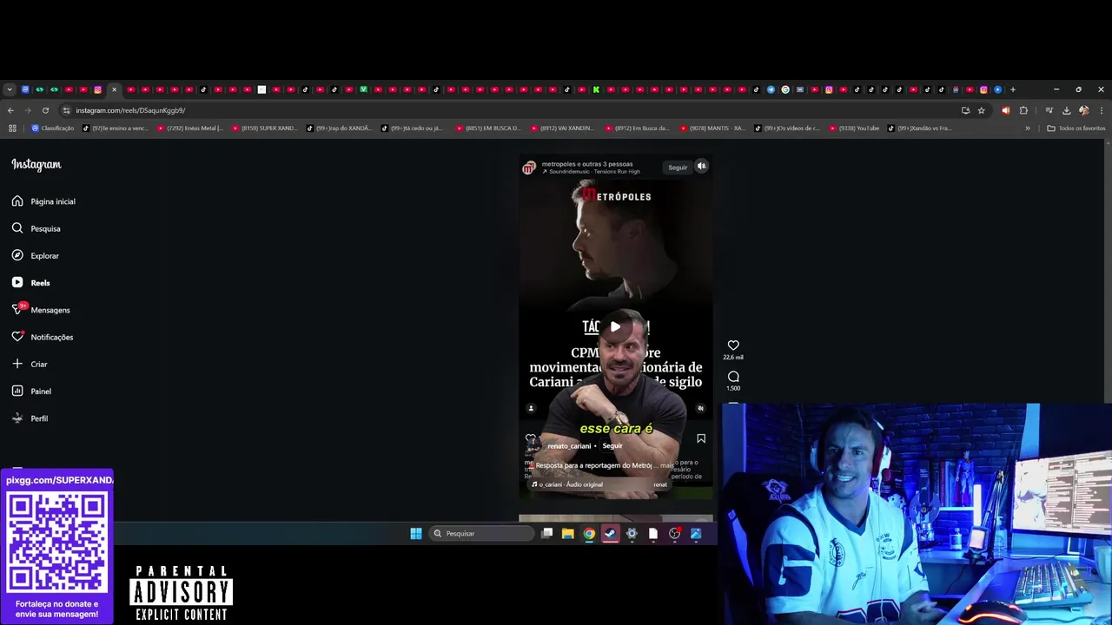Toggle the reel sound speaker button
This screenshot has height=625, width=1112.
(702, 166)
